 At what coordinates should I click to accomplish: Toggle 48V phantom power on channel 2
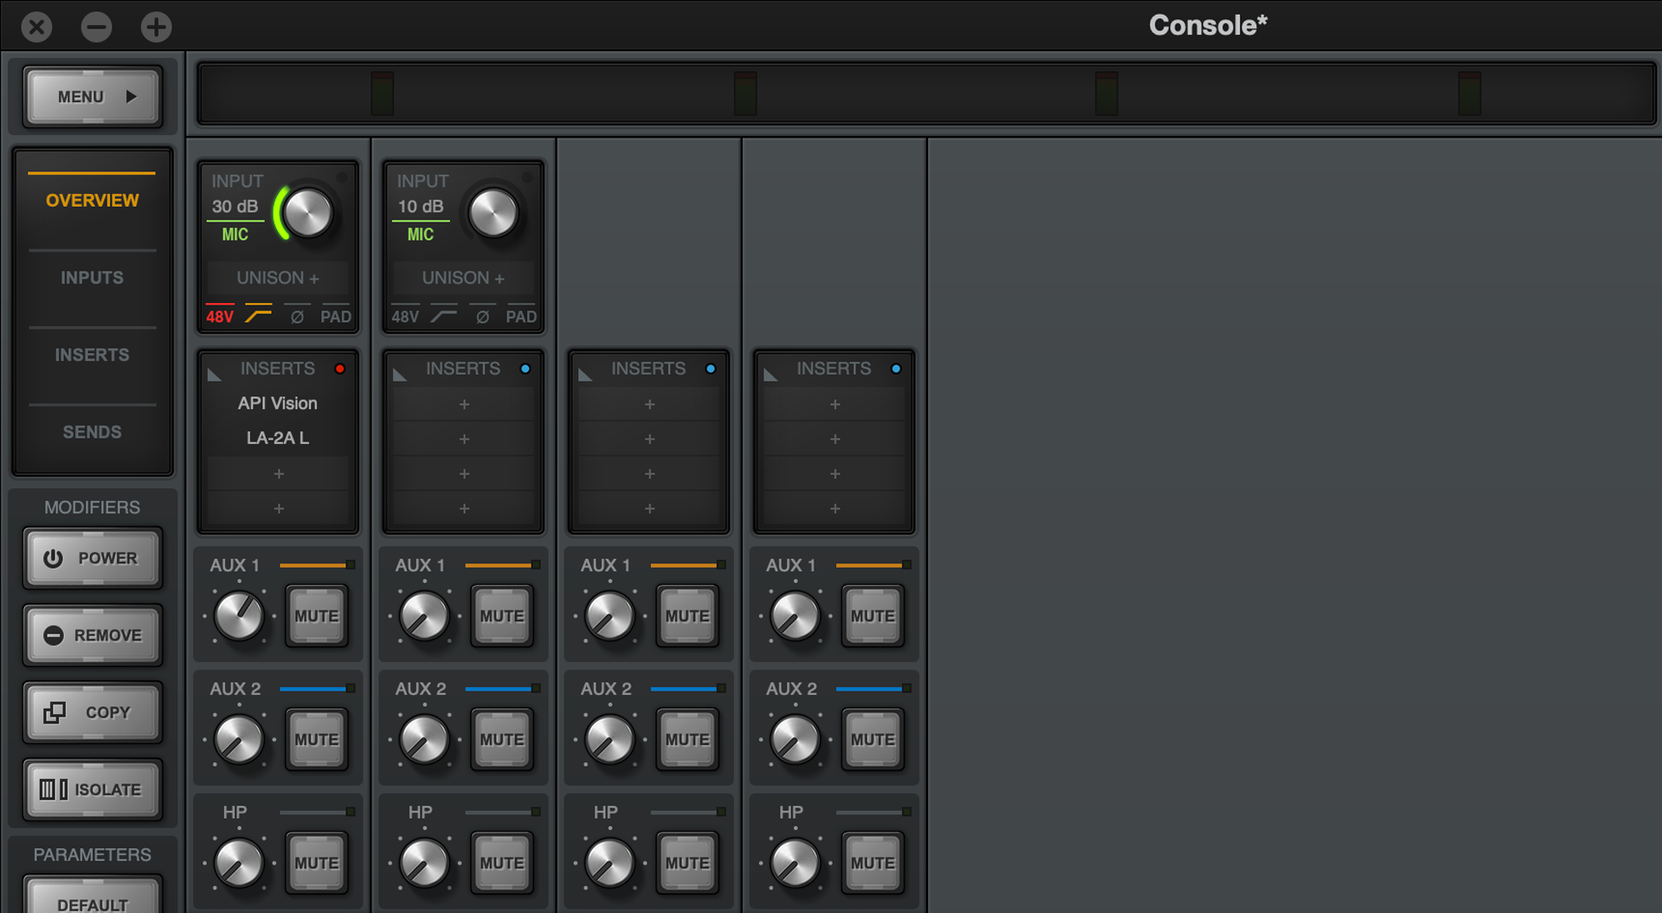coord(405,315)
